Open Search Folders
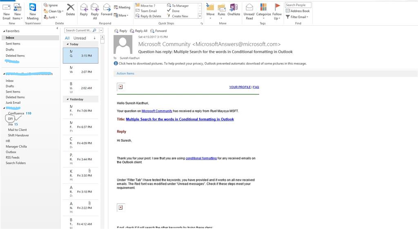 point(16,163)
